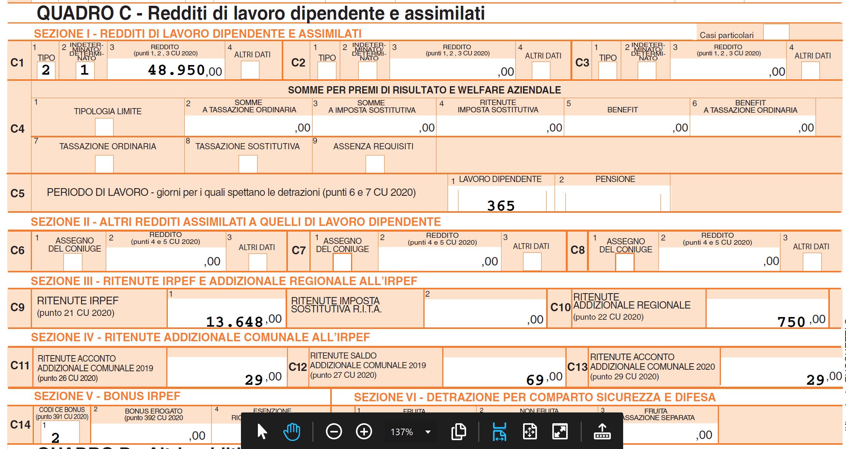This screenshot has height=449, width=846.
Task: Click the C14 Bonus erogato amount field
Action: pos(151,434)
